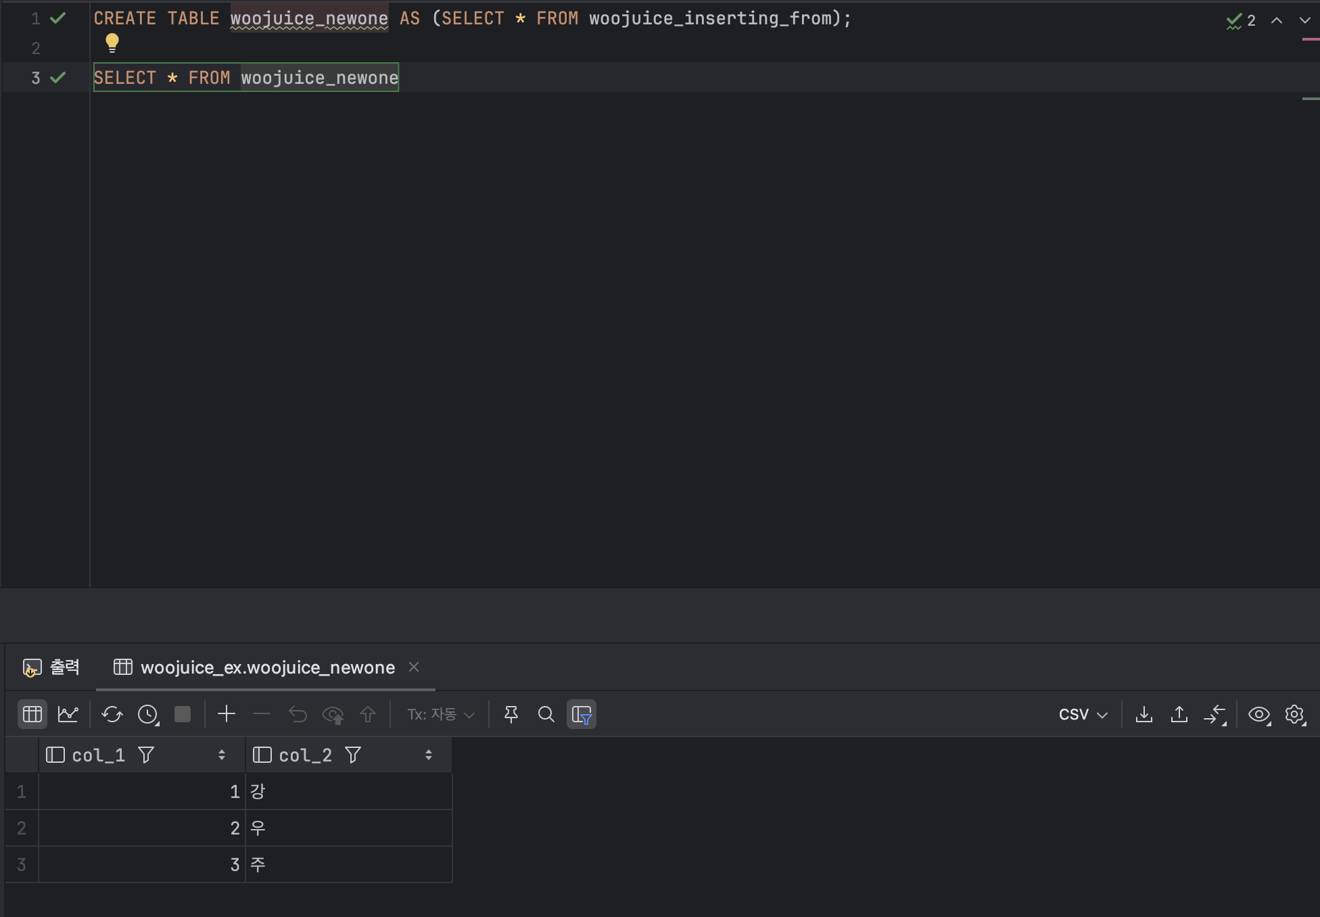The height and width of the screenshot is (917, 1320).
Task: Click the compare data icon
Action: [1215, 714]
